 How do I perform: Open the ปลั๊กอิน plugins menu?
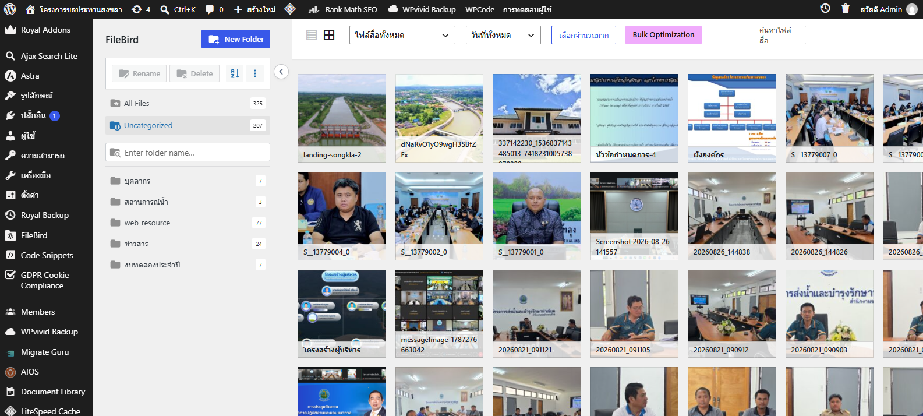pyautogui.click(x=47, y=115)
